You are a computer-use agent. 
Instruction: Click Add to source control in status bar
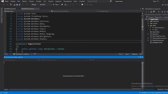tap(153, 93)
